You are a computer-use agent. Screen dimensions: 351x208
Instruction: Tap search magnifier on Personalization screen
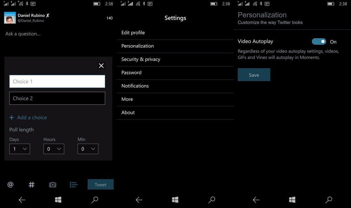pyautogui.click(x=329, y=200)
